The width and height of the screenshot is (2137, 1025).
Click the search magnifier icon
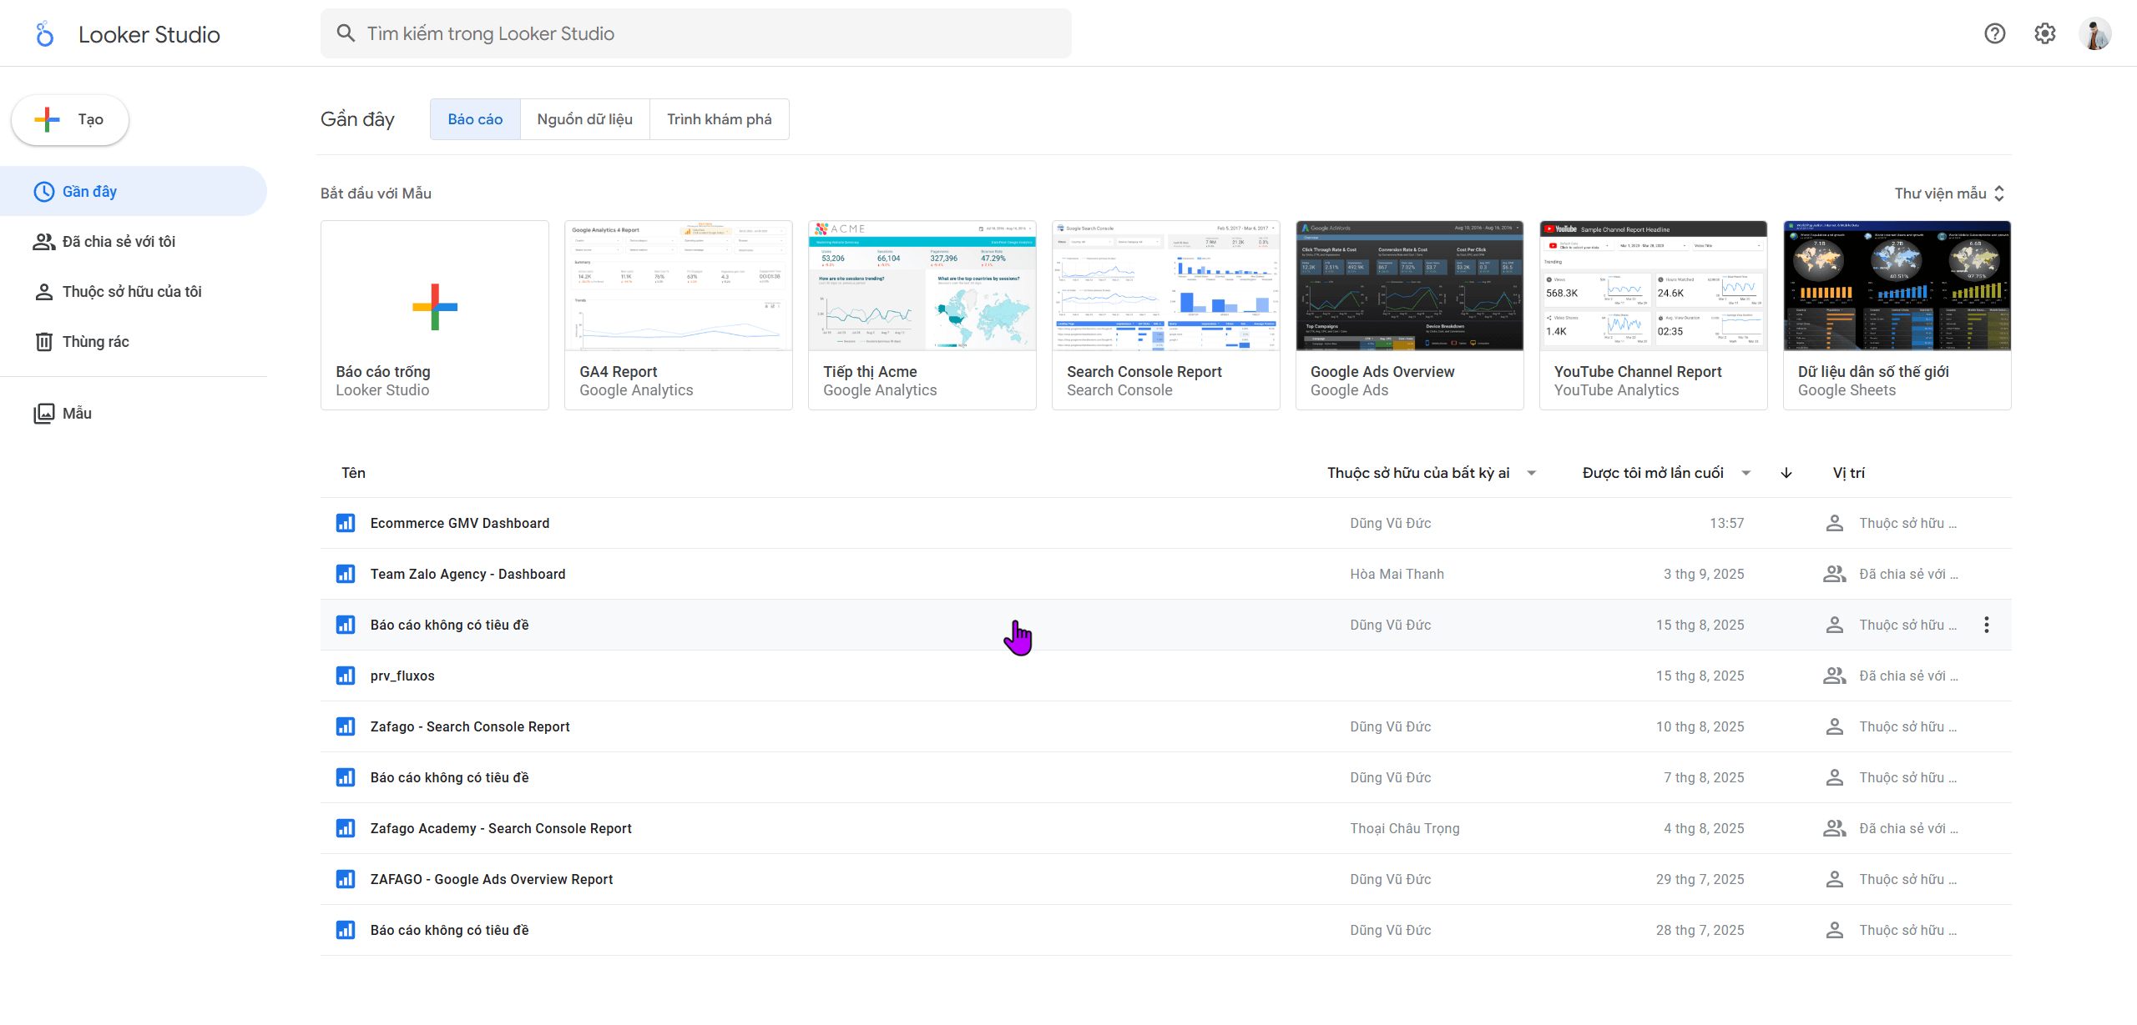[346, 33]
